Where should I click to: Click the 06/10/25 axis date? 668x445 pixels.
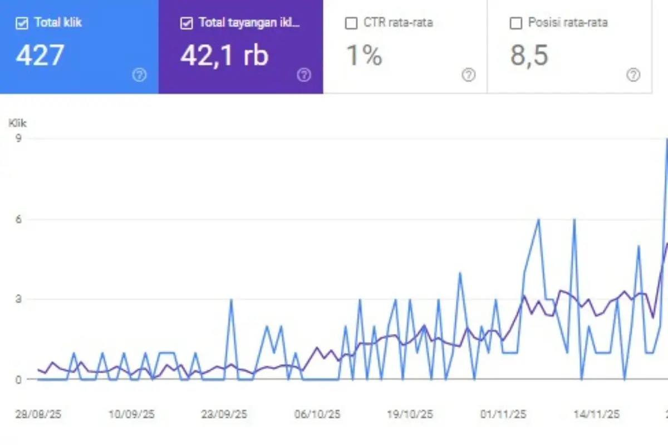pyautogui.click(x=317, y=414)
